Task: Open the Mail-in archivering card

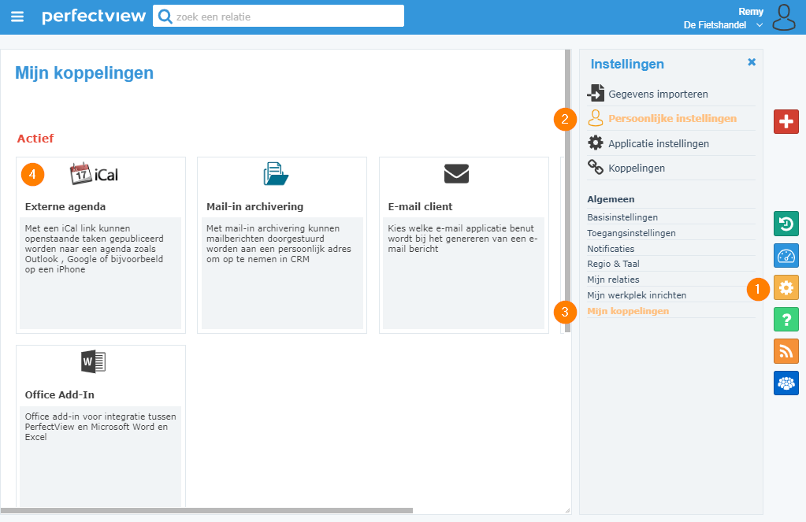Action: [282, 245]
